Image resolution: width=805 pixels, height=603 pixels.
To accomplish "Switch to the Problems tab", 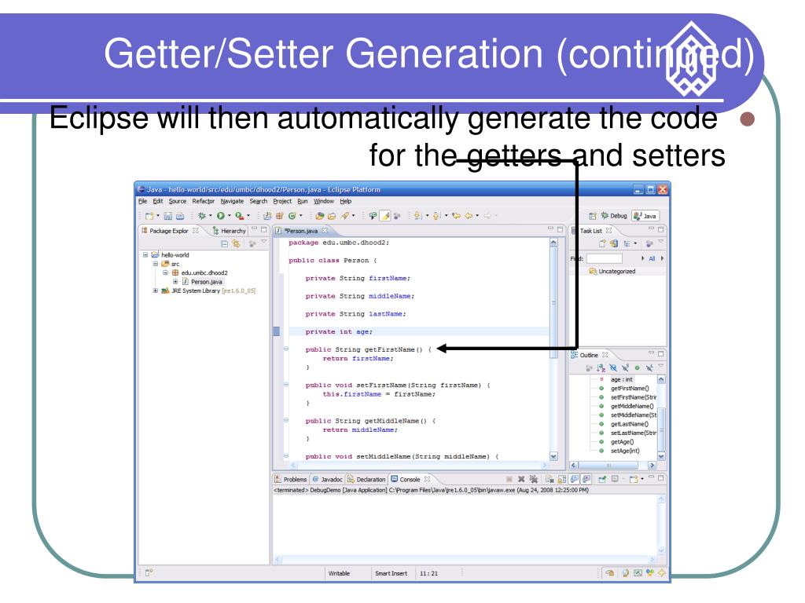I will 291,480.
